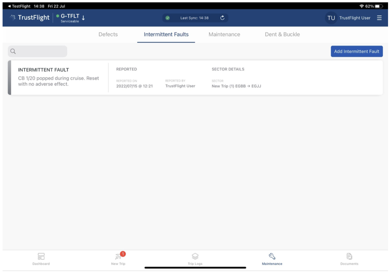Viewport: 392px width, 276px height.
Task: Tap the back-to-TestFlight arrow in status bar
Action: pyautogui.click(x=9, y=6)
